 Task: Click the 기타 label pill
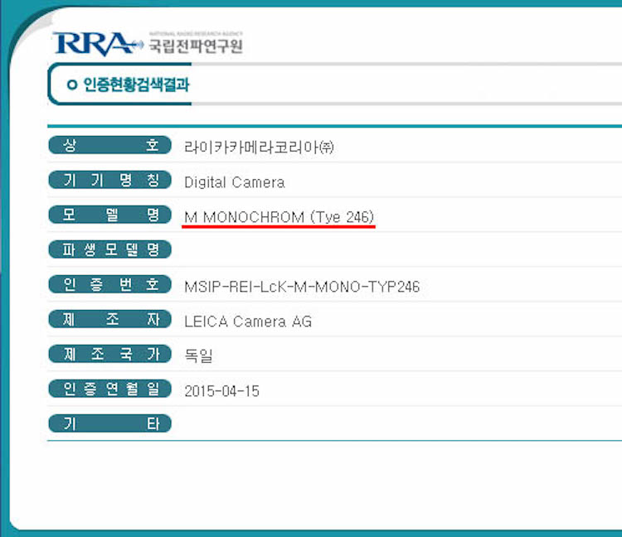click(x=109, y=424)
